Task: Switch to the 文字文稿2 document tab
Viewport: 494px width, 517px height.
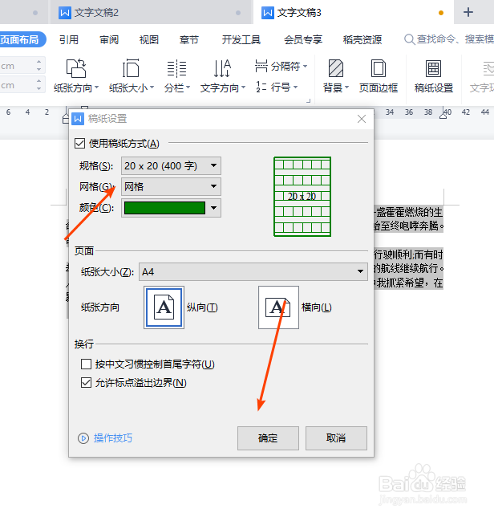Action: [x=151, y=13]
